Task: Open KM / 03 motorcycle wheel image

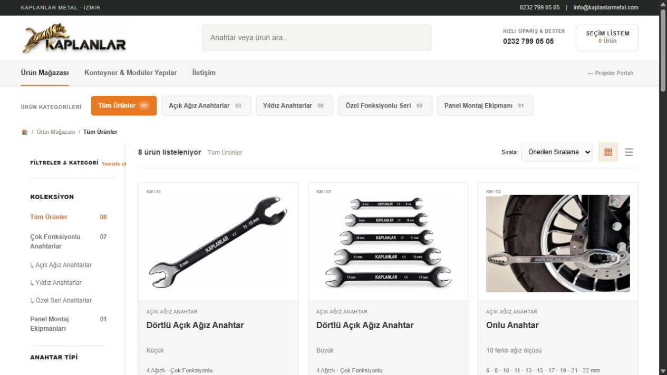Action: (x=558, y=244)
